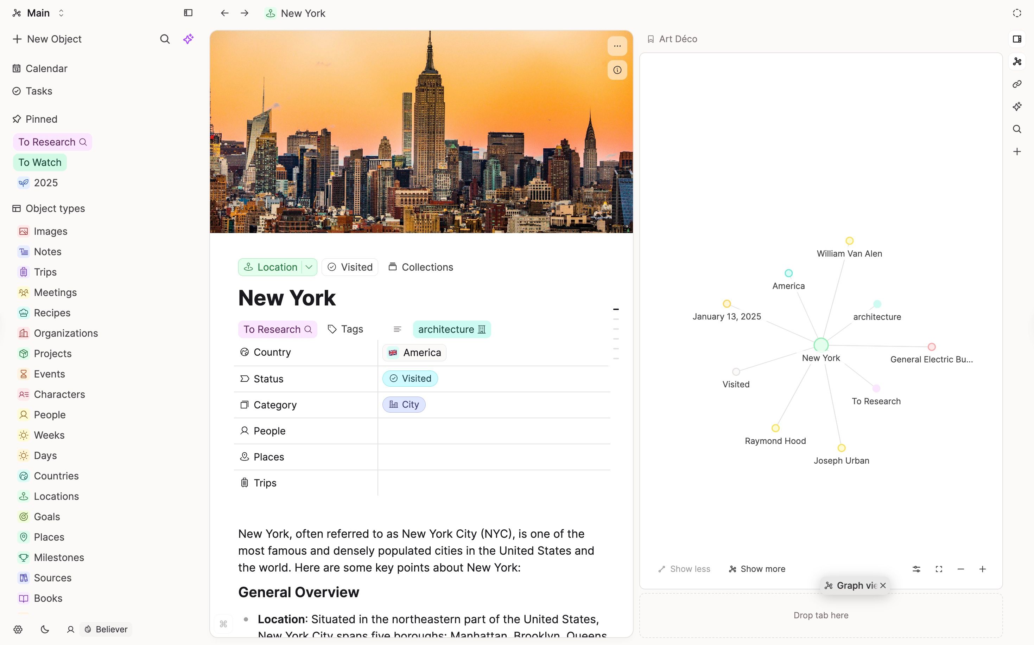Open the AI assistant sparkle icon
Image resolution: width=1034 pixels, height=645 pixels.
click(x=188, y=39)
